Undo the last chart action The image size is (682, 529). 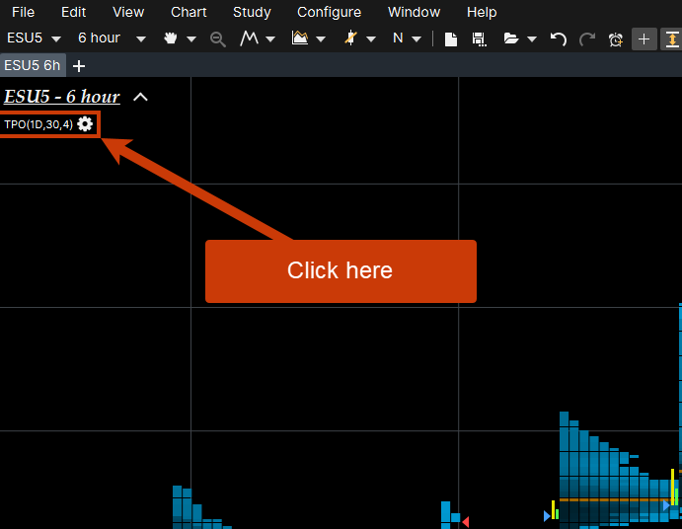559,38
